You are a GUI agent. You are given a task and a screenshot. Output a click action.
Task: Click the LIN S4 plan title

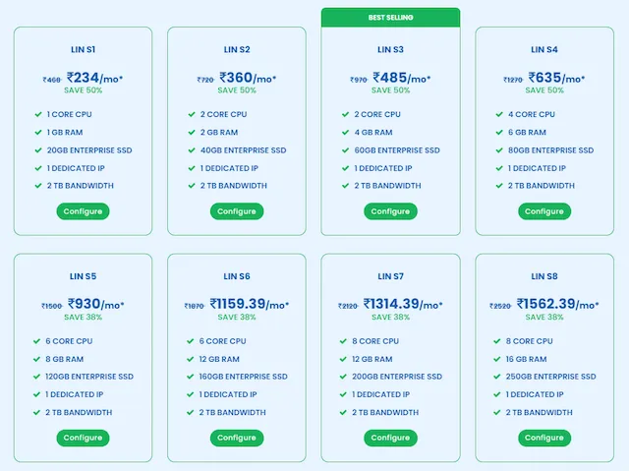[x=544, y=49]
